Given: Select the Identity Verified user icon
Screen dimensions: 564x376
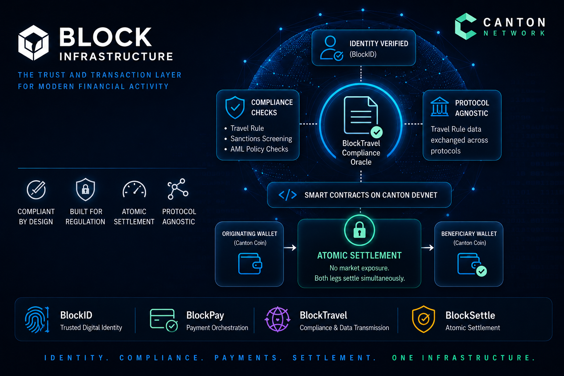Looking at the screenshot, I should pos(331,48).
